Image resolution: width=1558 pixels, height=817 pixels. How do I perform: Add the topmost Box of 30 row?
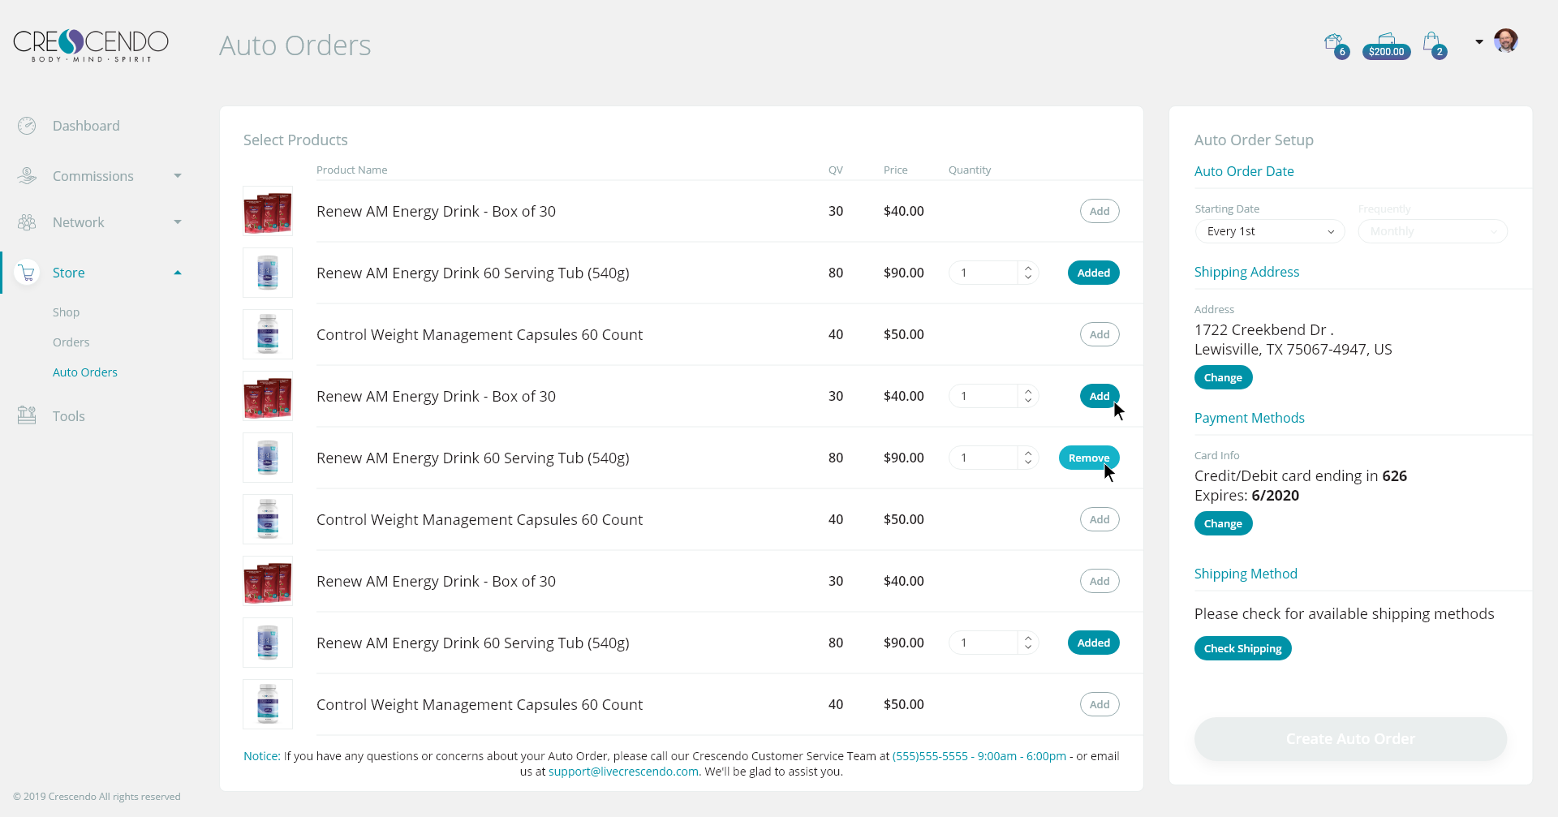click(x=1100, y=211)
